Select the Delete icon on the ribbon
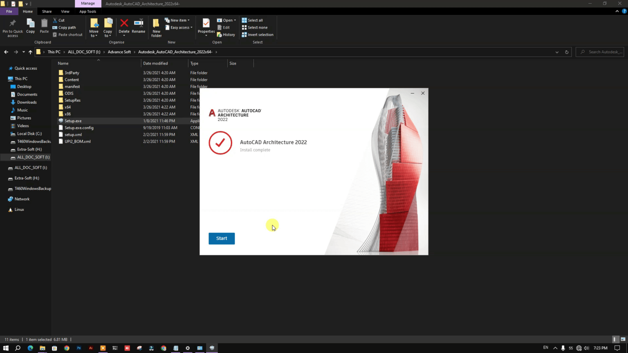Image resolution: width=628 pixels, height=353 pixels. click(x=124, y=25)
